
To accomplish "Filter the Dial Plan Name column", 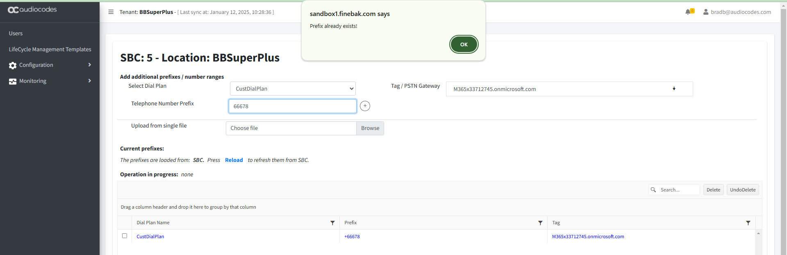I will pos(332,223).
